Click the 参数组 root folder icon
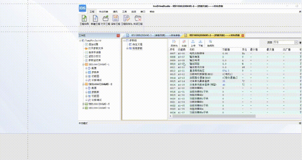Screen dimensions: 302x160 [127, 41]
